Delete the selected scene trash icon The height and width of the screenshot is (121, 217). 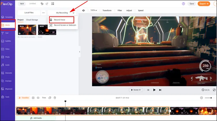coord(55,98)
